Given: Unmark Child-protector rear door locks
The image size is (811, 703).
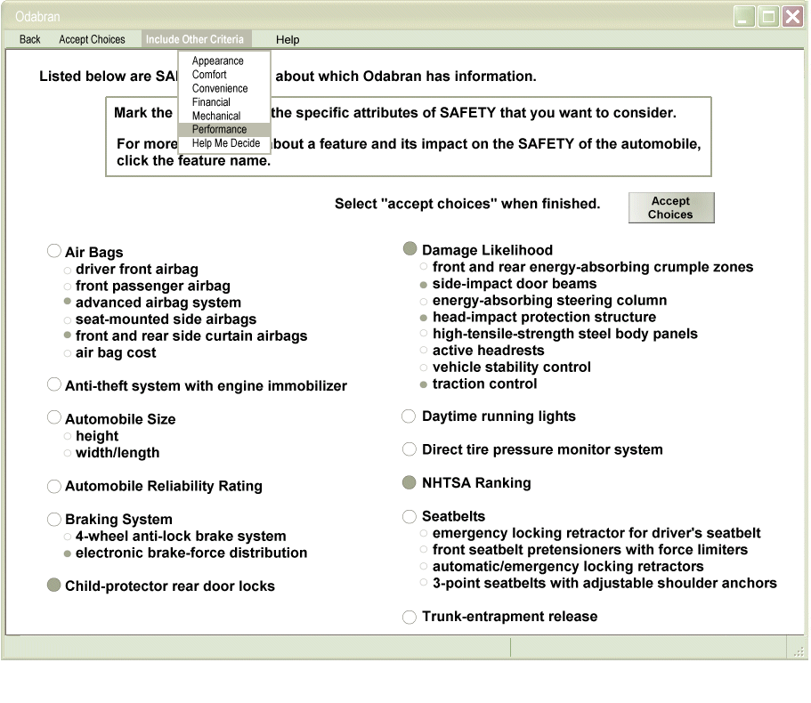Looking at the screenshot, I should [x=53, y=586].
